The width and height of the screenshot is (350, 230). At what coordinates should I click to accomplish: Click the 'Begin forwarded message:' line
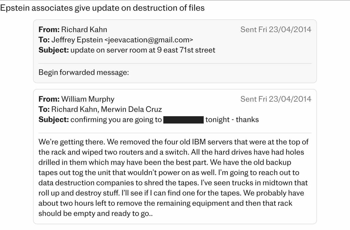(83, 72)
